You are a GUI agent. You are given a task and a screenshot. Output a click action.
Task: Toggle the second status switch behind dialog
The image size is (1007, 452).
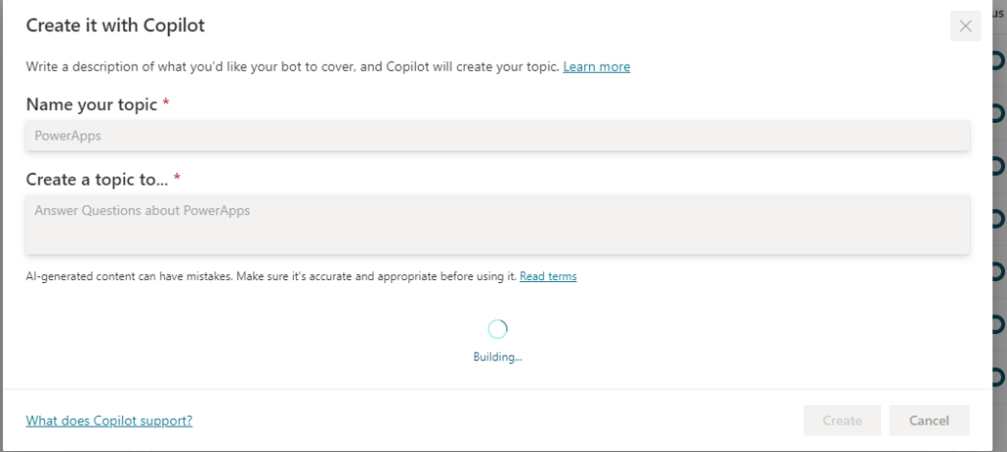pyautogui.click(x=999, y=113)
